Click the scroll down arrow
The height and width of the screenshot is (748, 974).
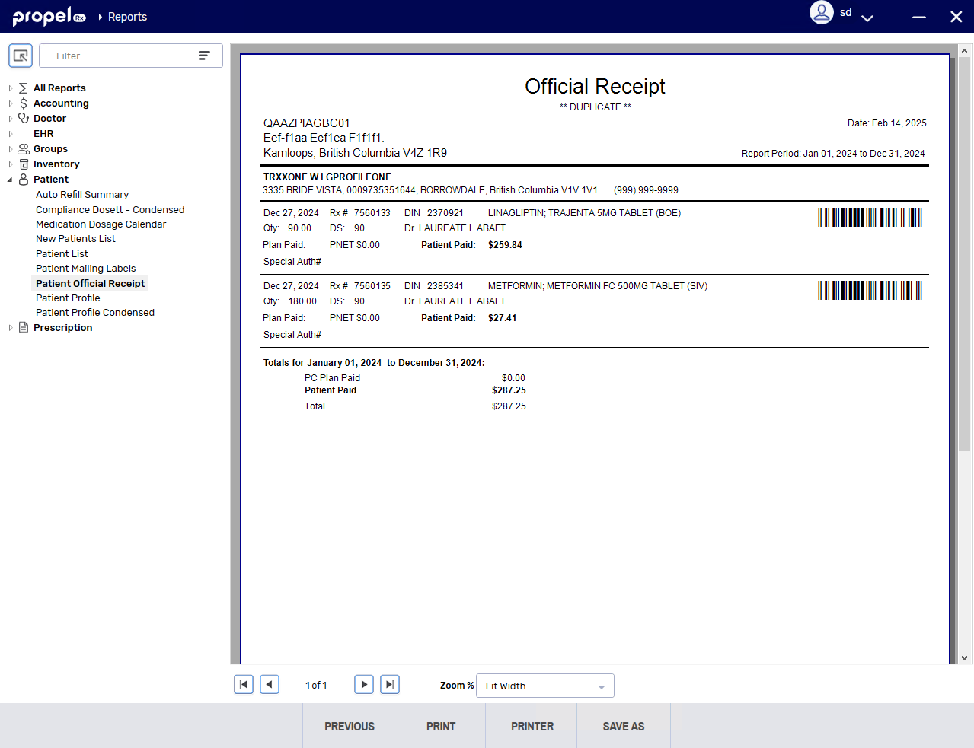[x=965, y=658]
